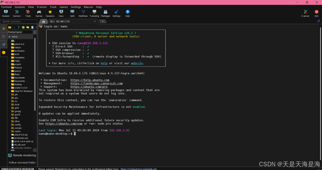This screenshot has height=170, width=322.
Task: Click the Remote monitoring button
Action: click(x=22, y=155)
